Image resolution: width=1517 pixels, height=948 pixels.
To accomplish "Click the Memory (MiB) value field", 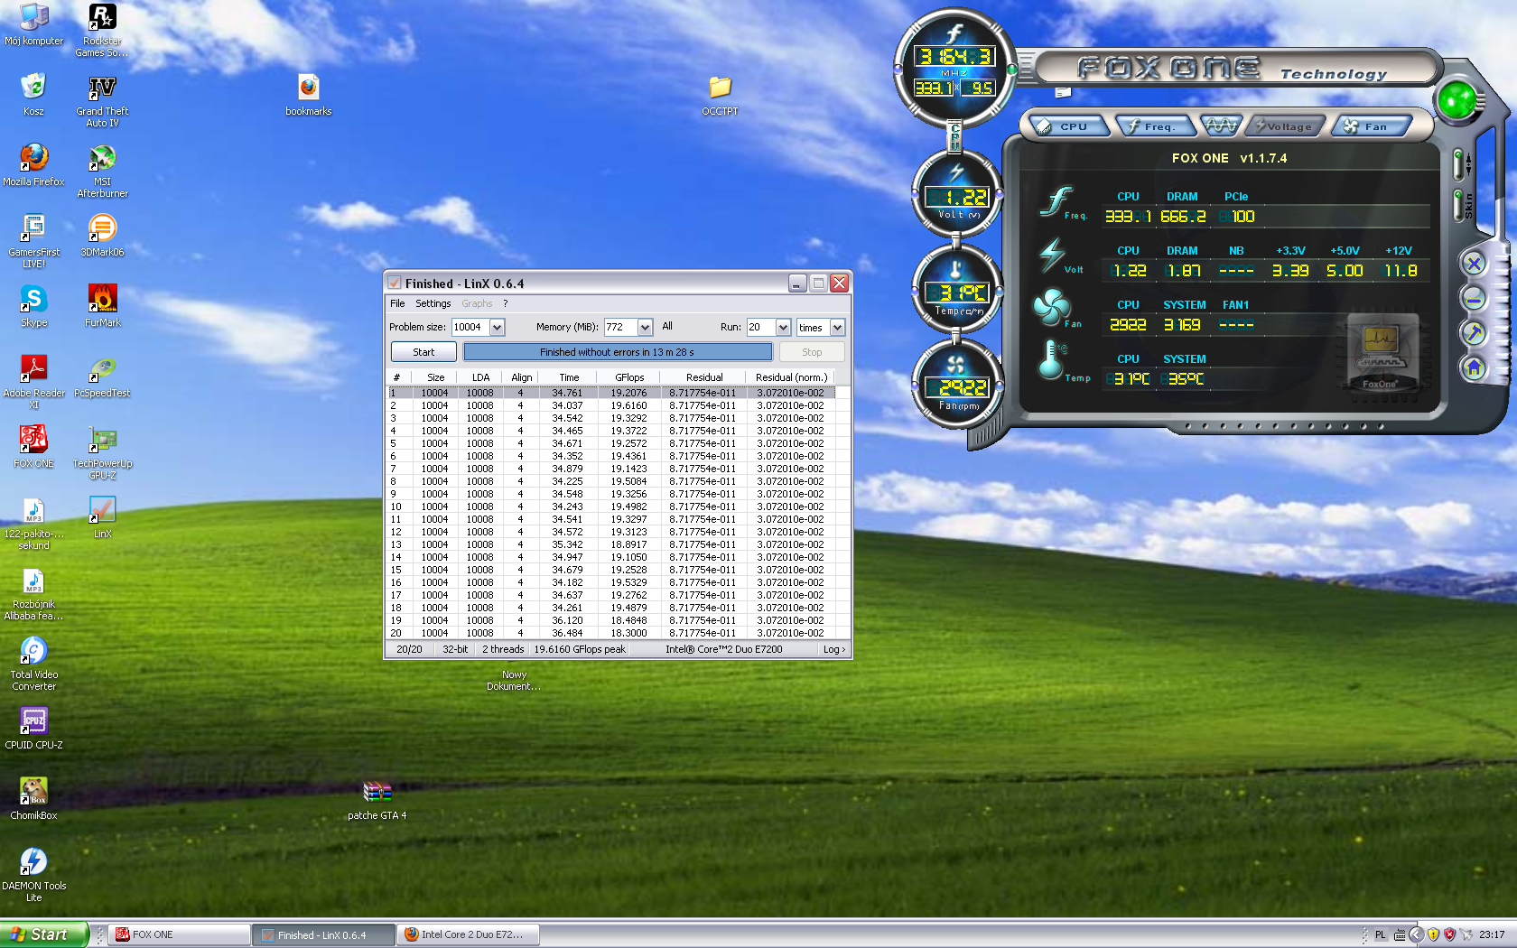I will pyautogui.click(x=621, y=328).
